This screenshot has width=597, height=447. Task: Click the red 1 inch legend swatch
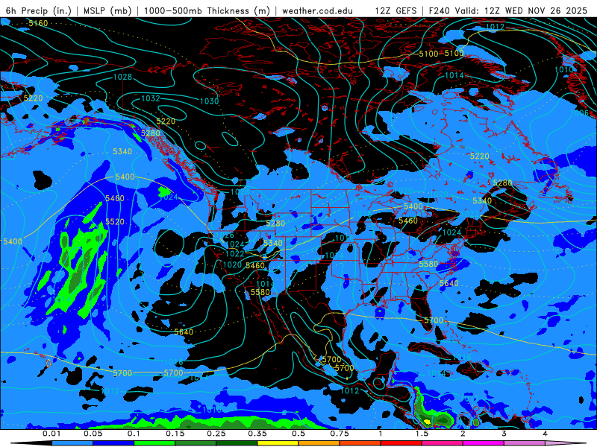click(x=401, y=443)
